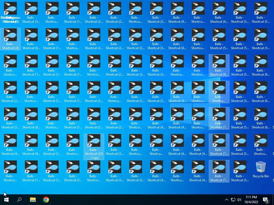This screenshot has width=274, height=205.
Task: Select Balls - Shortcut (25) - Copy icon
Action: coord(94,147)
